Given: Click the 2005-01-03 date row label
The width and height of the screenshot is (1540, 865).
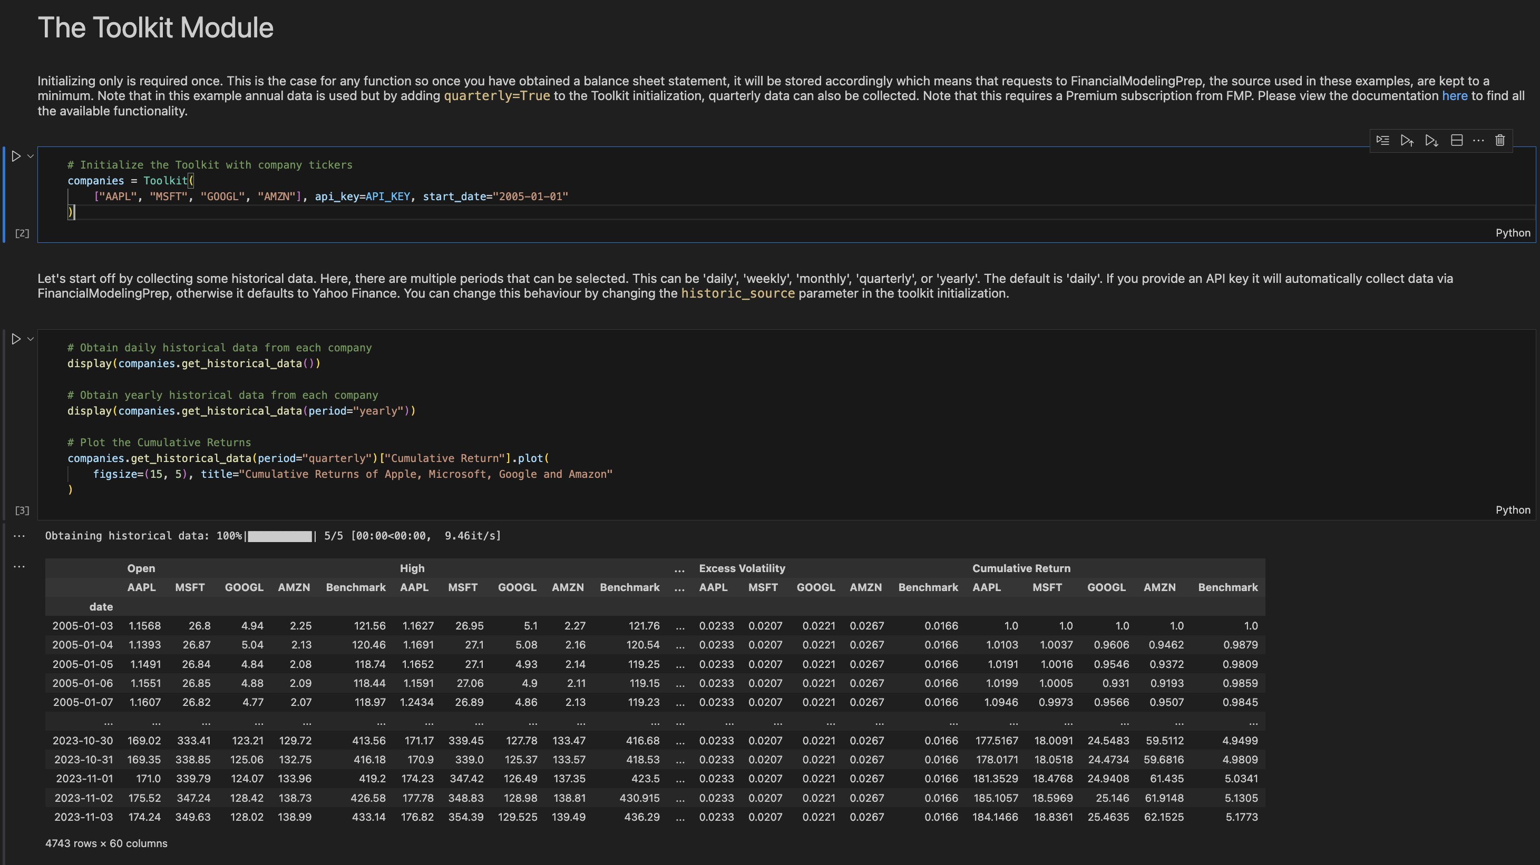Looking at the screenshot, I should coord(83,625).
